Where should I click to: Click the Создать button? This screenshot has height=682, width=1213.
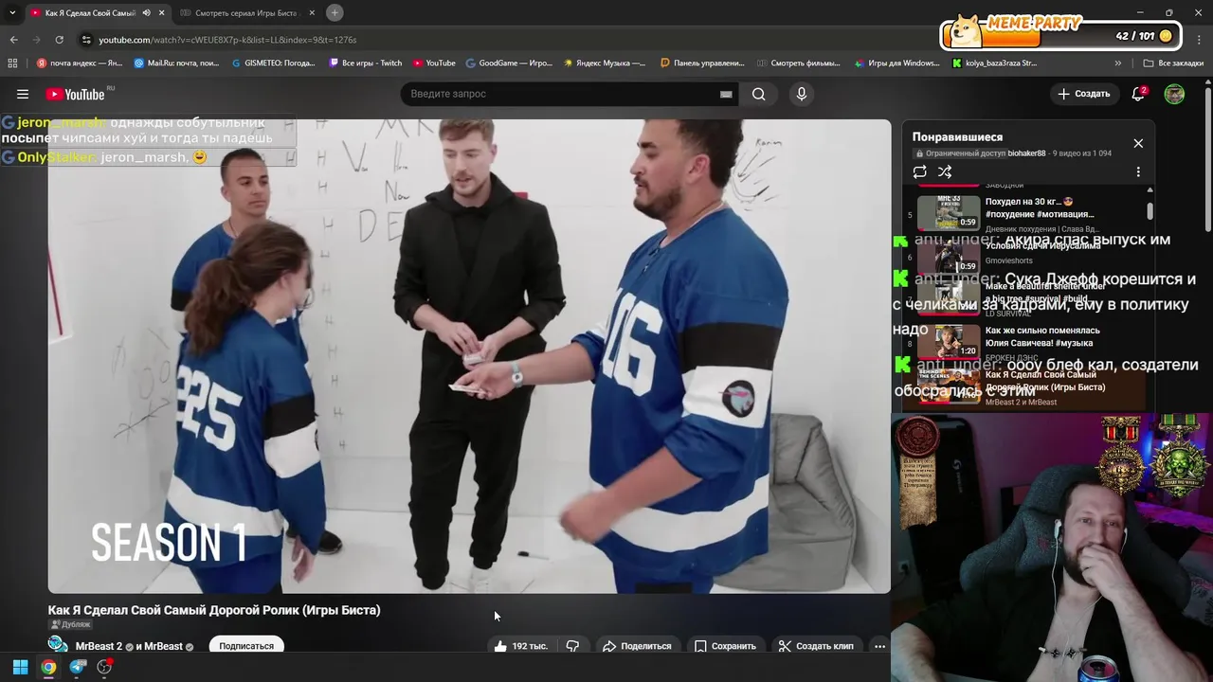(x=1083, y=94)
